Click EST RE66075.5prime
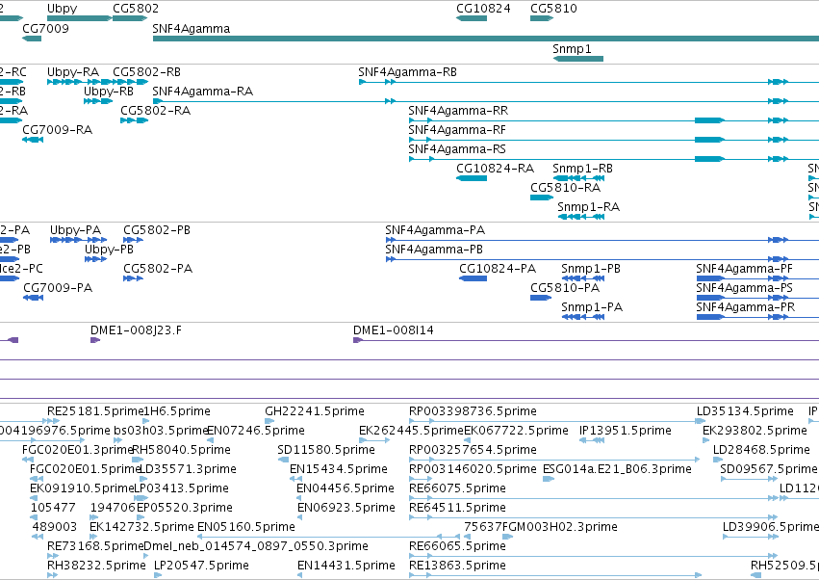Screen dimensions: 819x580 pos(594,498)
